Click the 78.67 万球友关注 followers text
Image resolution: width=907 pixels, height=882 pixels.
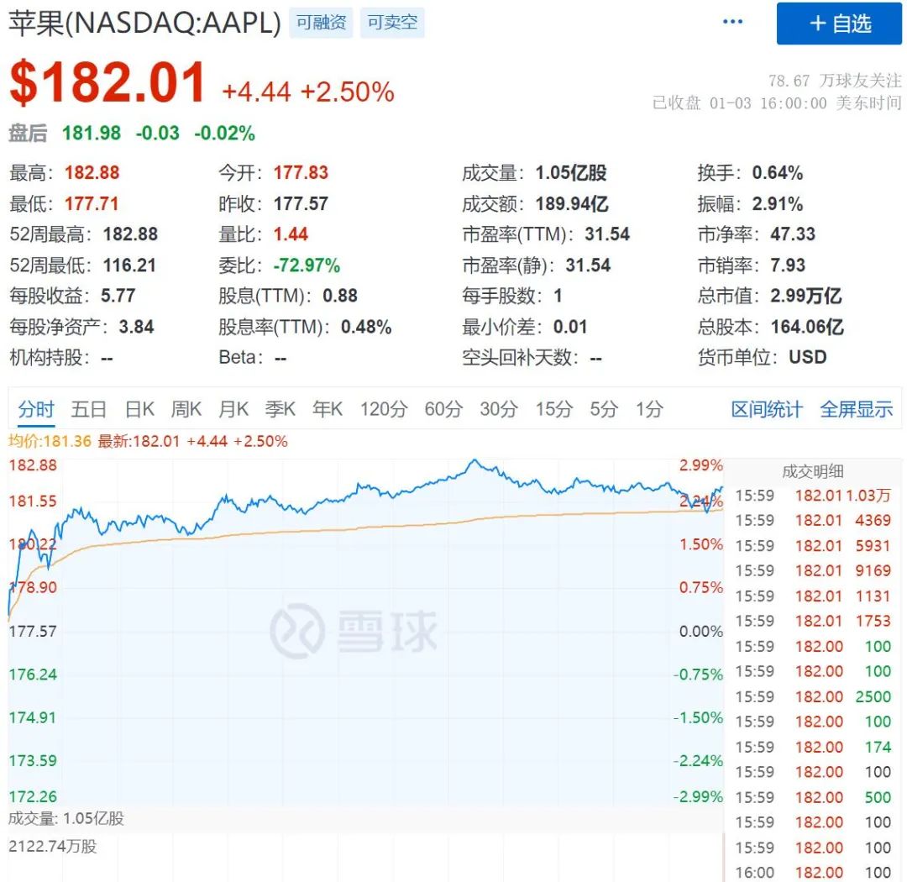coord(835,81)
